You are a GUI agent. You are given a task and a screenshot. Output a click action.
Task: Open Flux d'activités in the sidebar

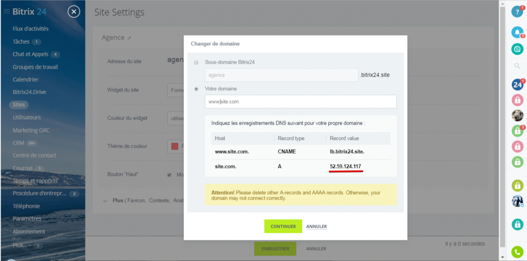coord(30,29)
